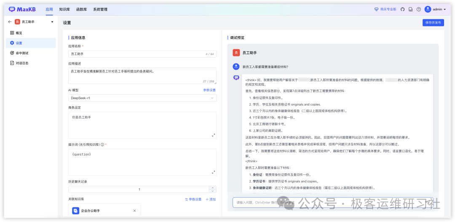This screenshot has height=222, width=455.
Task: Click the 提示词 {question} text area
Action: (x=142, y=162)
